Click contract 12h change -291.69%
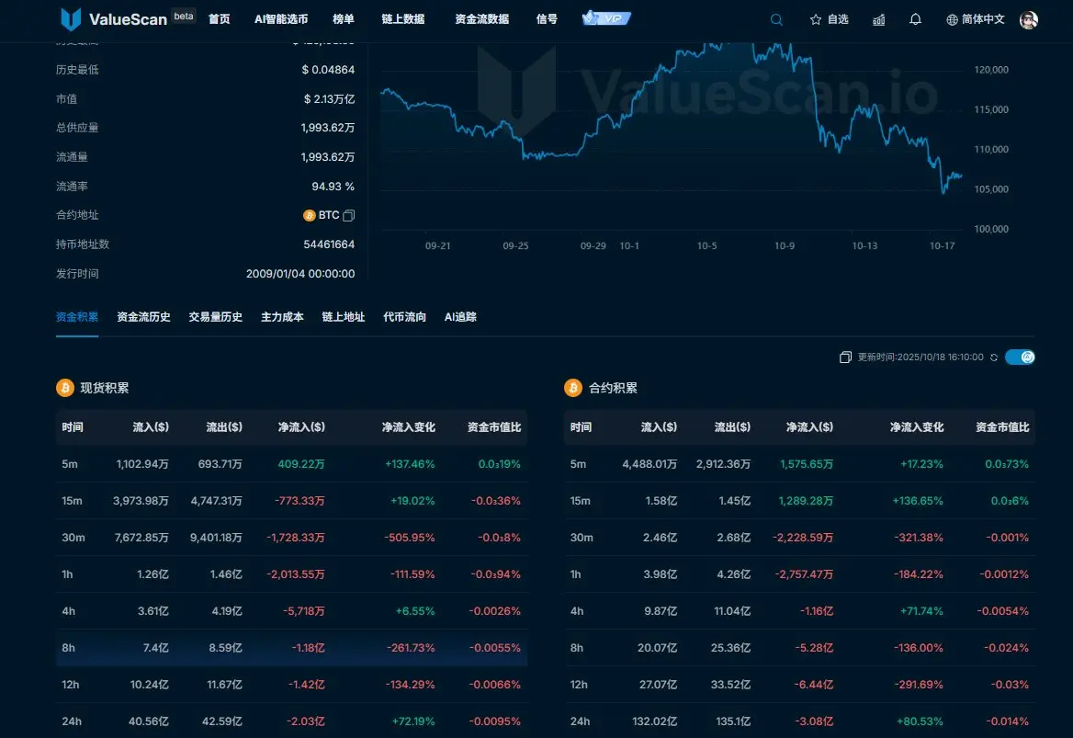Screen dimensions: 1073x738 (919, 685)
